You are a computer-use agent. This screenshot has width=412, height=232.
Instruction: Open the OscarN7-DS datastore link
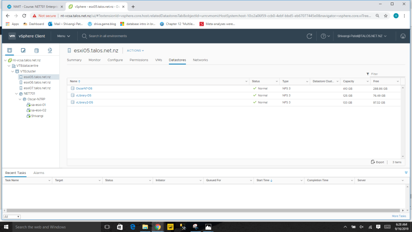[x=84, y=88]
